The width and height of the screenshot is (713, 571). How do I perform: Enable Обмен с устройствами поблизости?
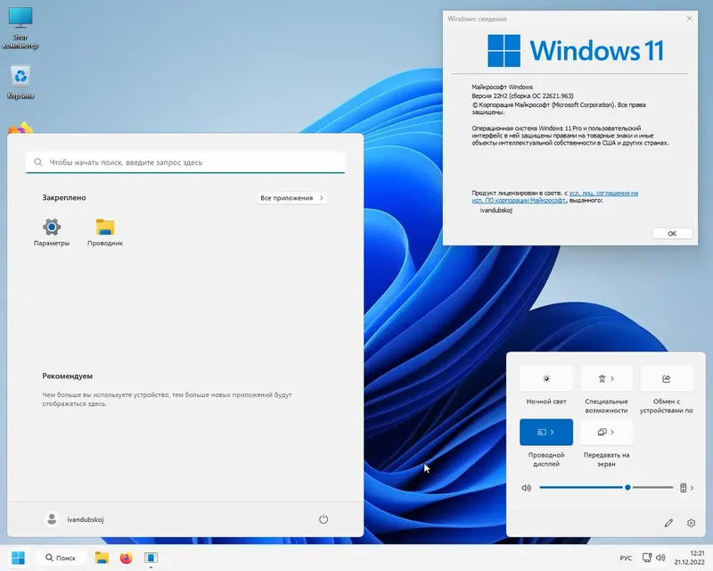(668, 378)
